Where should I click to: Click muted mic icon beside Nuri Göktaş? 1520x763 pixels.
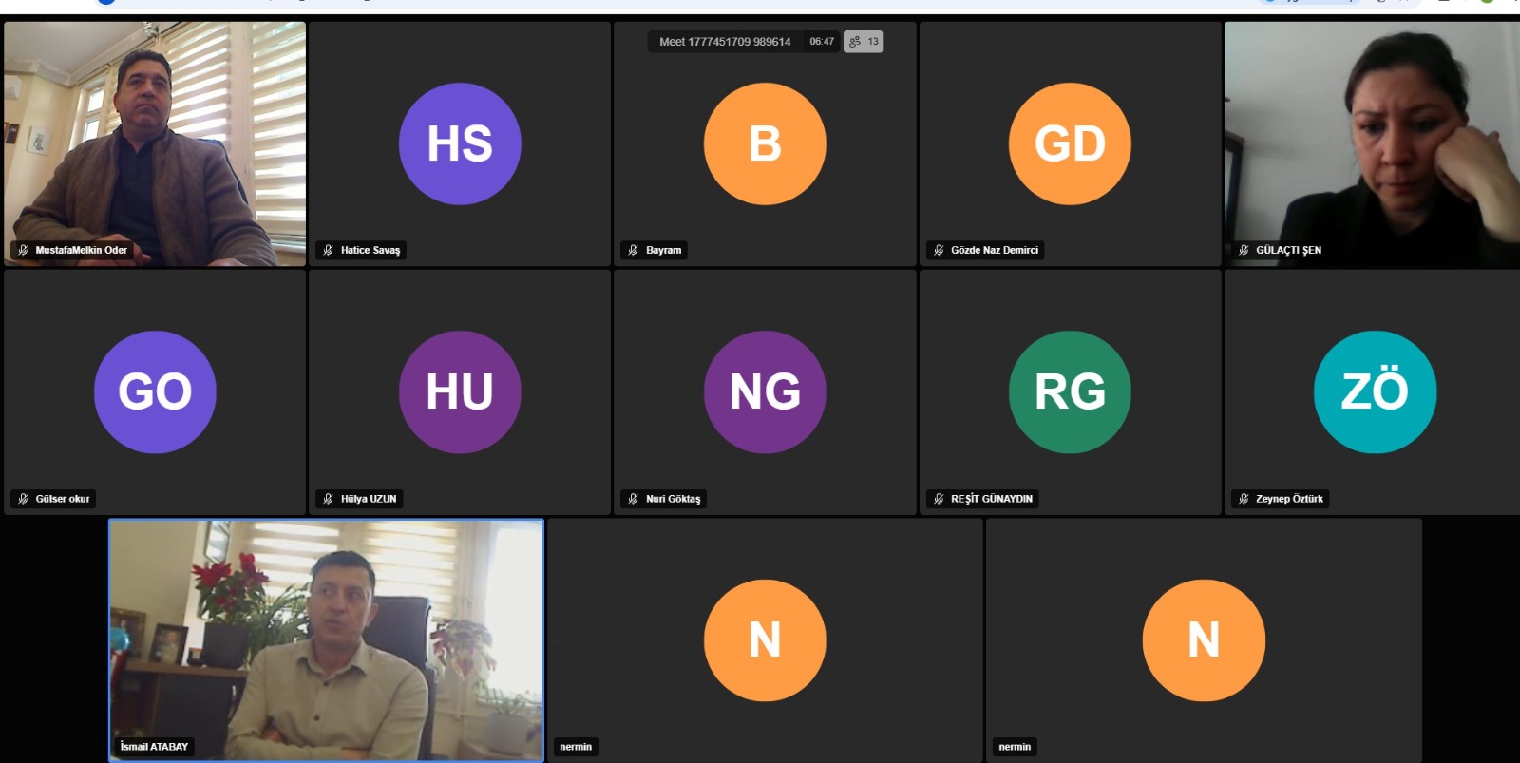[x=633, y=499]
